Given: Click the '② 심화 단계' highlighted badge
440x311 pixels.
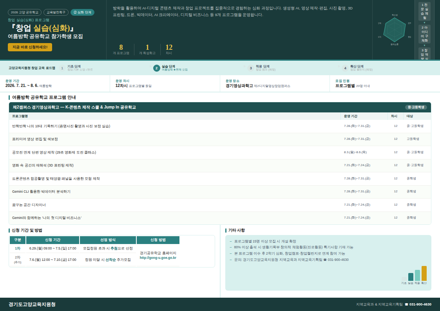Looking at the screenshot, I should [x=83, y=13].
